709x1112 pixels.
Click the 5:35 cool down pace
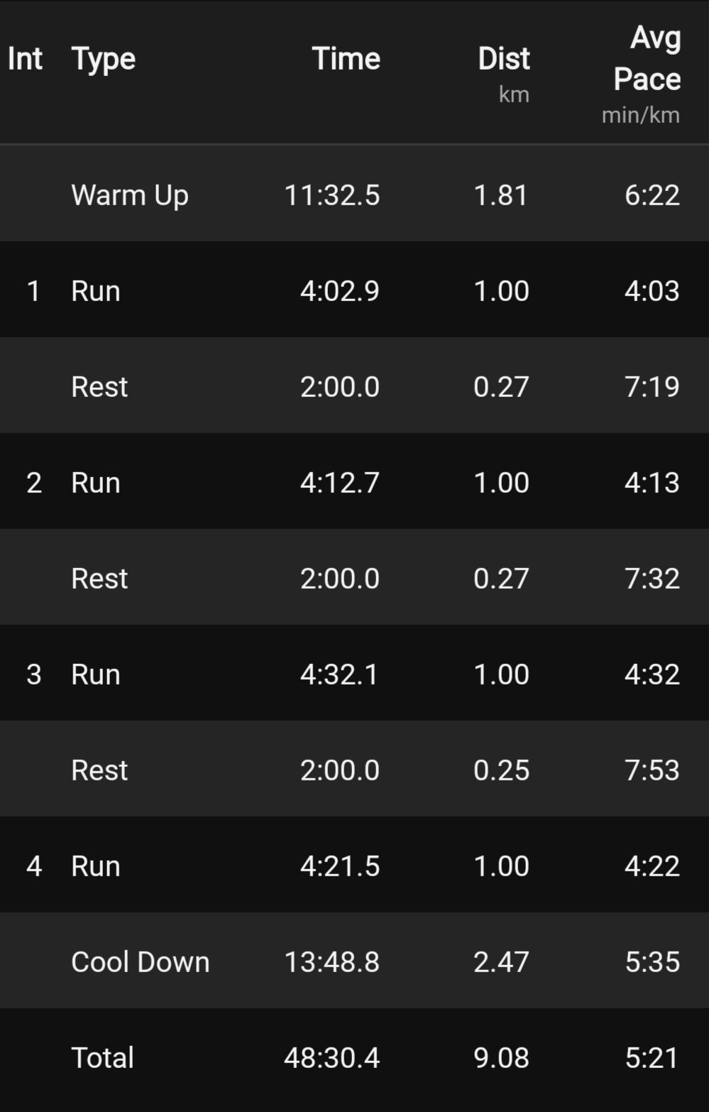(652, 961)
